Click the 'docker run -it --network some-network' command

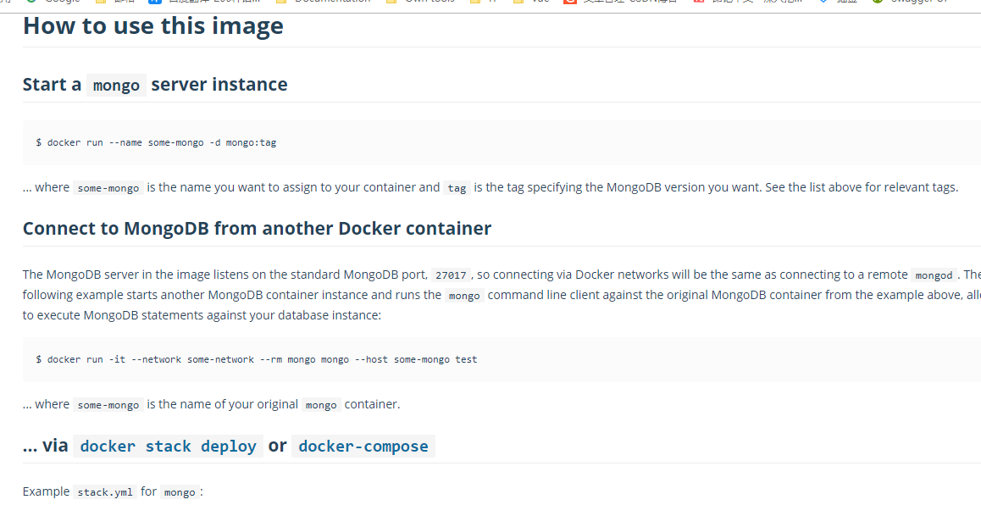[x=257, y=359]
